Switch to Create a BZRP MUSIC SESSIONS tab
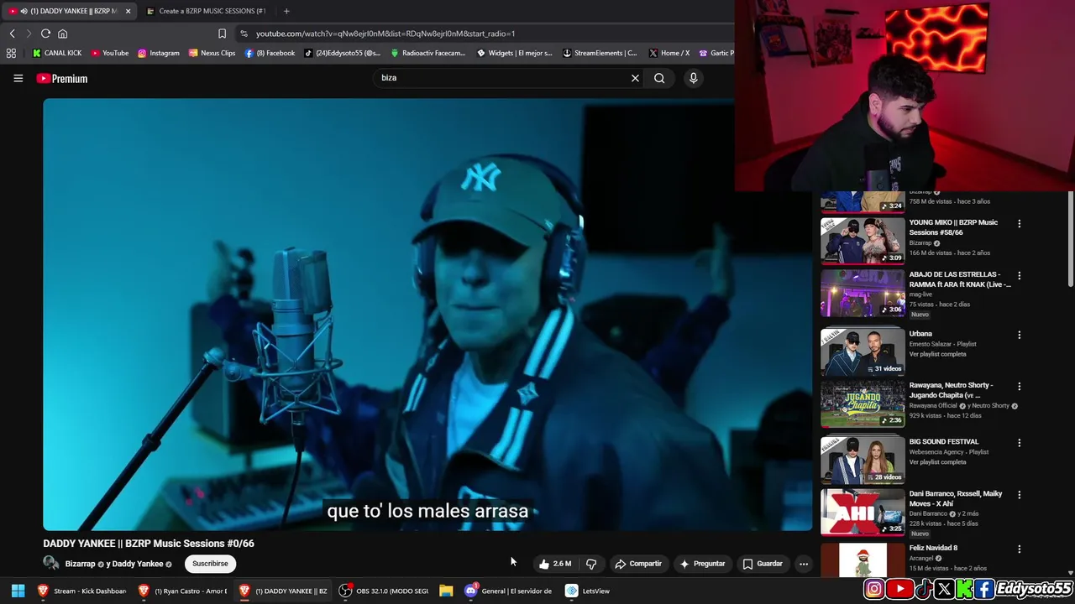1075x604 pixels. [x=207, y=11]
